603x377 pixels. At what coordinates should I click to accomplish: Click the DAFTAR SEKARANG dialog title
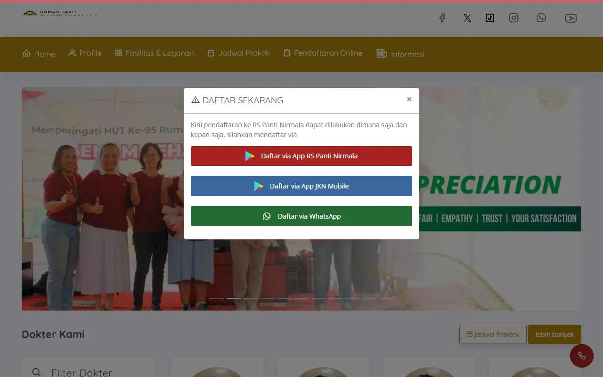pos(243,100)
